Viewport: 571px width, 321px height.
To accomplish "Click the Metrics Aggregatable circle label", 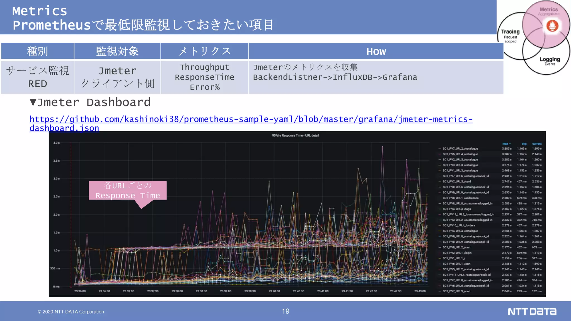I will tap(548, 11).
